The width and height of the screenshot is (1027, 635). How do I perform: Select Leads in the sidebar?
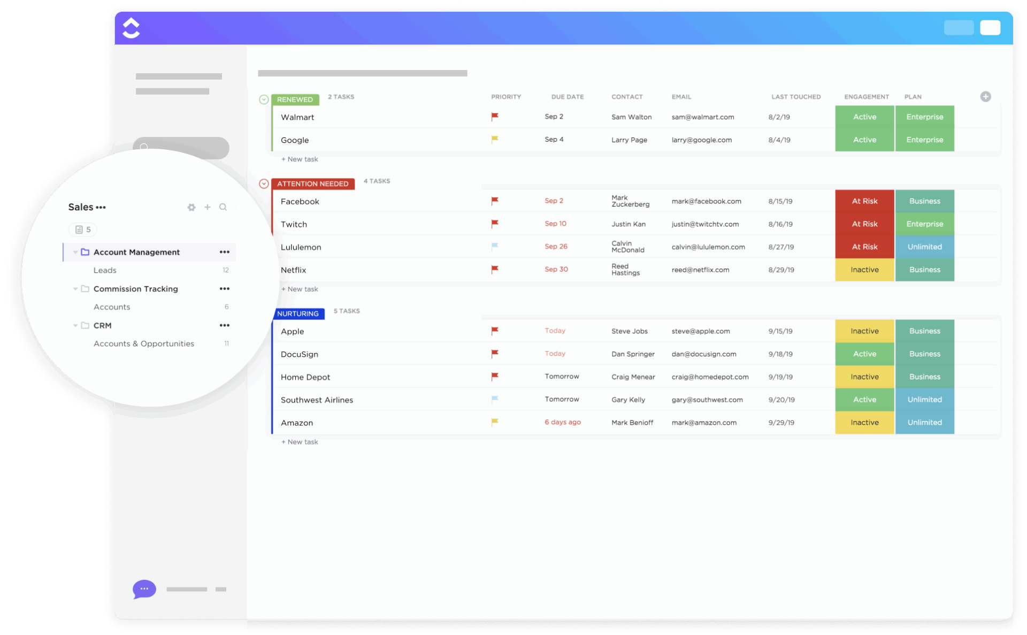click(105, 270)
